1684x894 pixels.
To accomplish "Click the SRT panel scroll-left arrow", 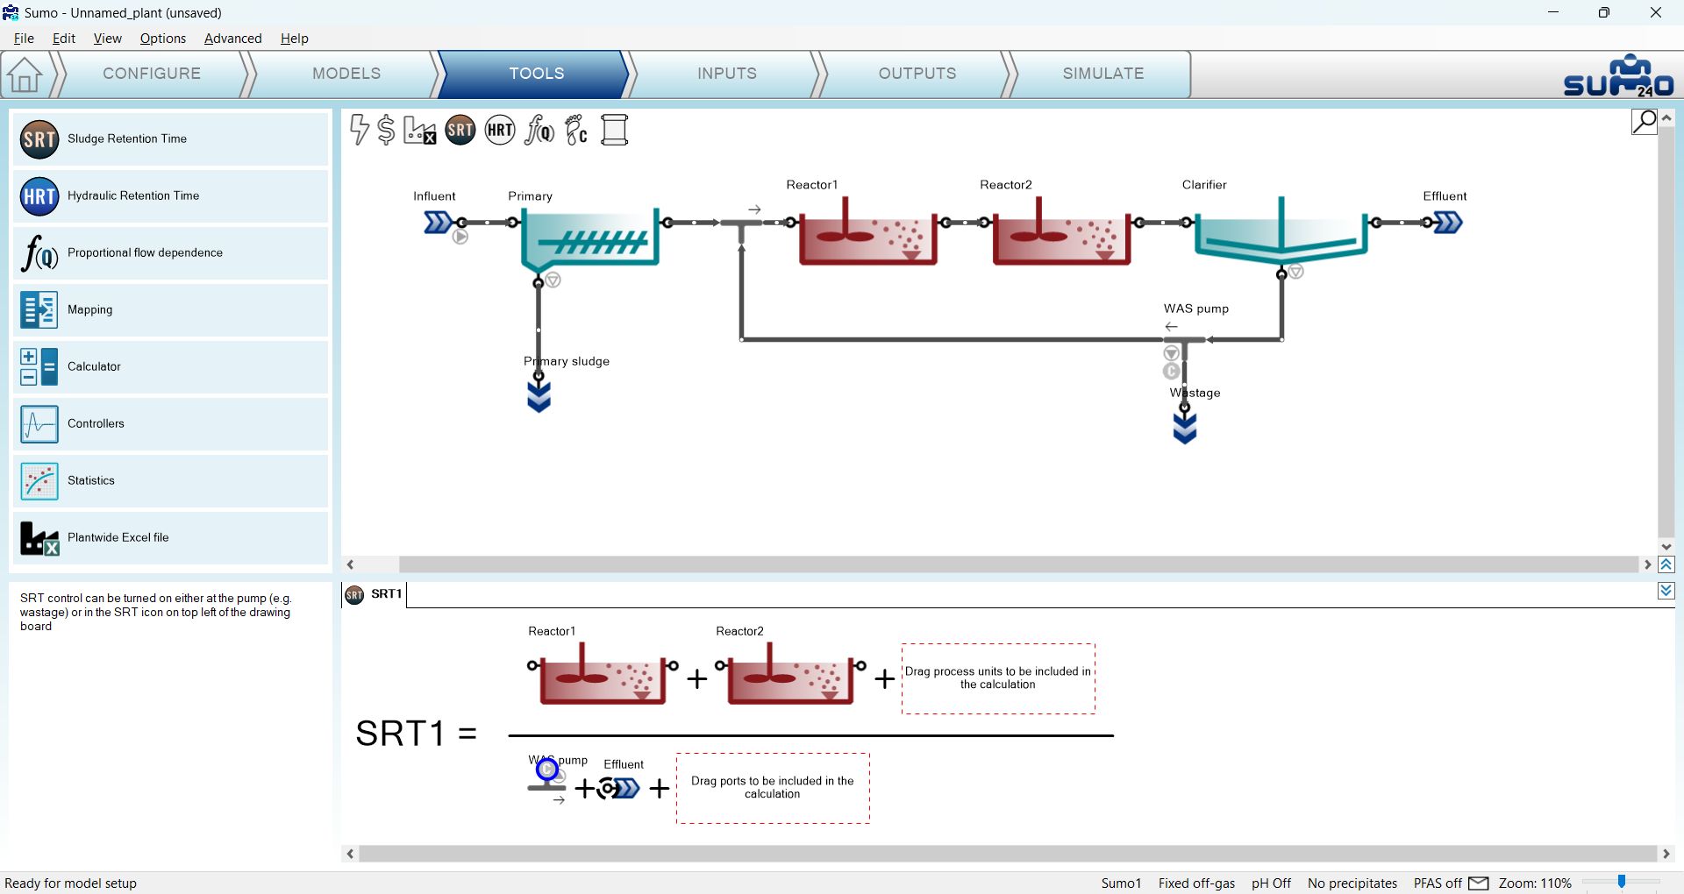I will [x=351, y=854].
